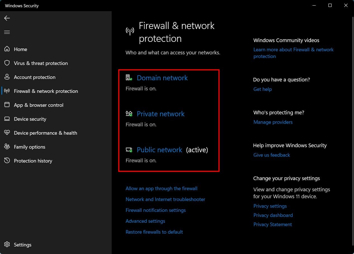
Task: Click the Public network monitor icon
Action: [x=129, y=149]
